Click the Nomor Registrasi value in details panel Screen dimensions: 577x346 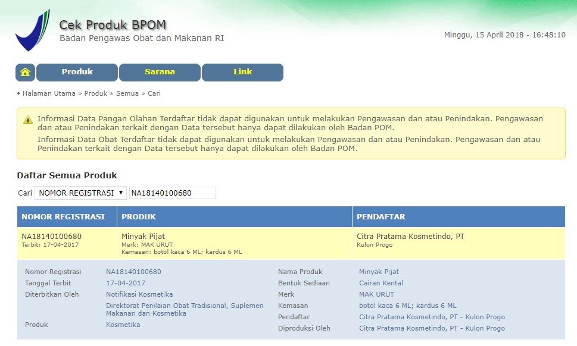click(133, 272)
